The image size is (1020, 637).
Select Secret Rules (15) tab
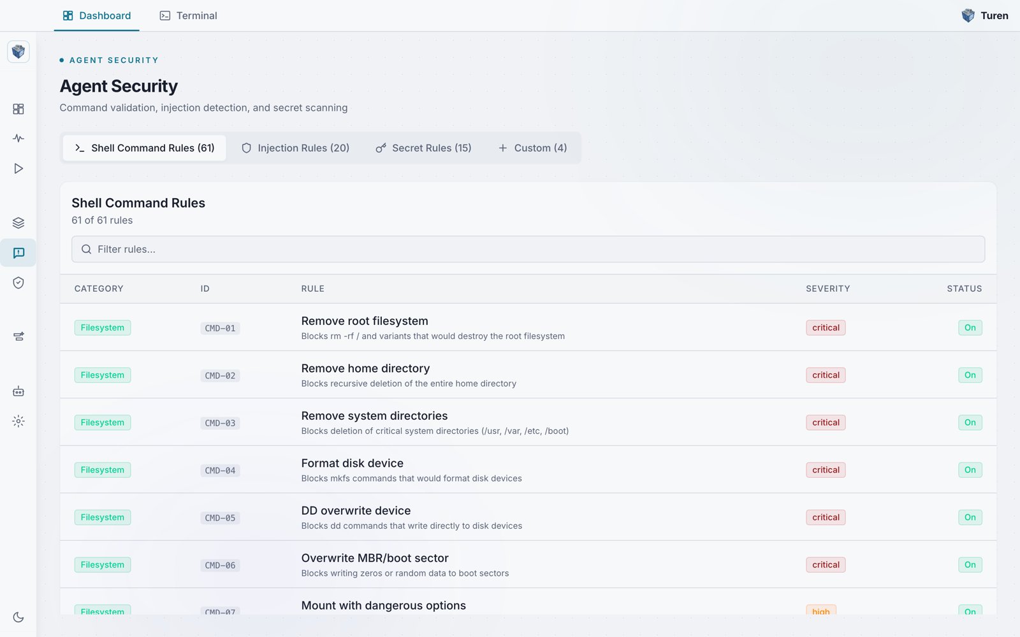(x=423, y=148)
